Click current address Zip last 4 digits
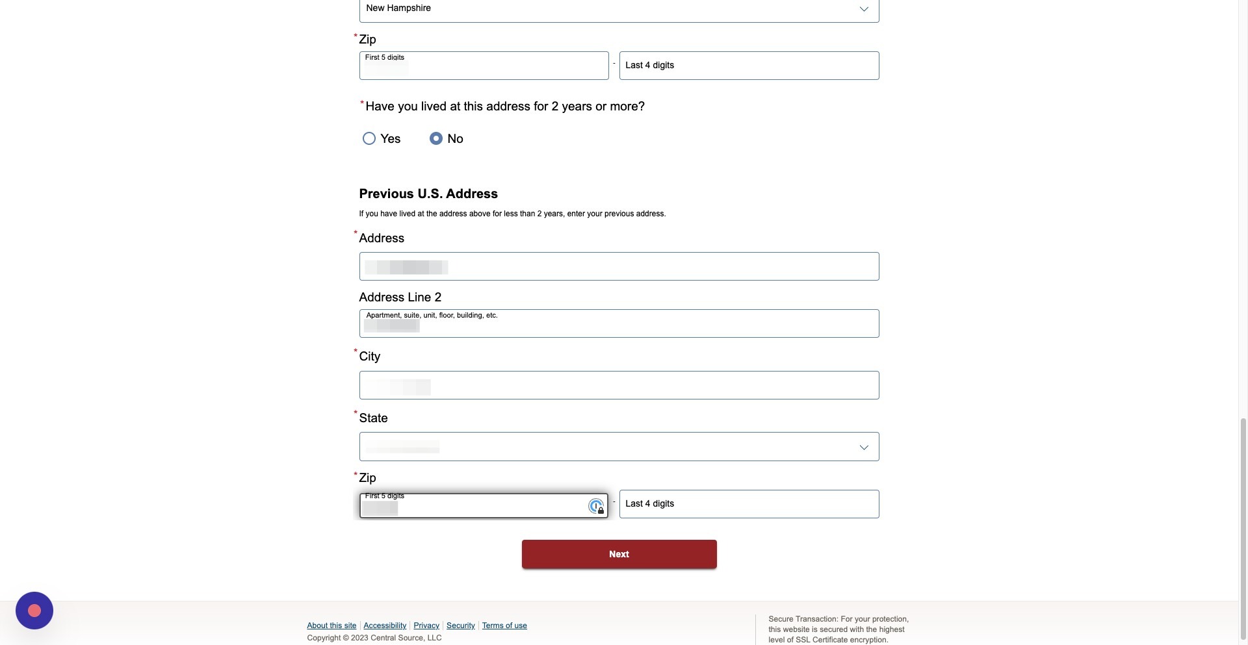The width and height of the screenshot is (1248, 645). [x=749, y=66]
